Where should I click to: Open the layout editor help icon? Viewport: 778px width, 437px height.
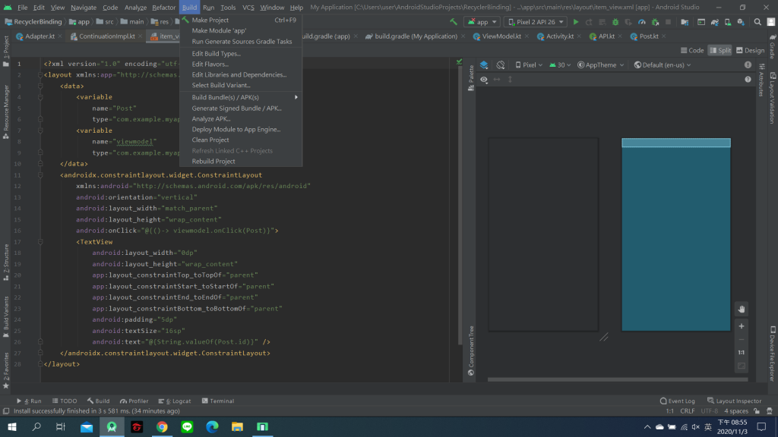(x=748, y=79)
